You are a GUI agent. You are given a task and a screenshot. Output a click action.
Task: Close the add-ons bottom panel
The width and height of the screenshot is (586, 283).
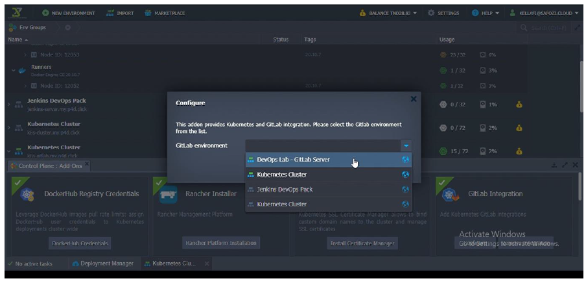point(575,165)
